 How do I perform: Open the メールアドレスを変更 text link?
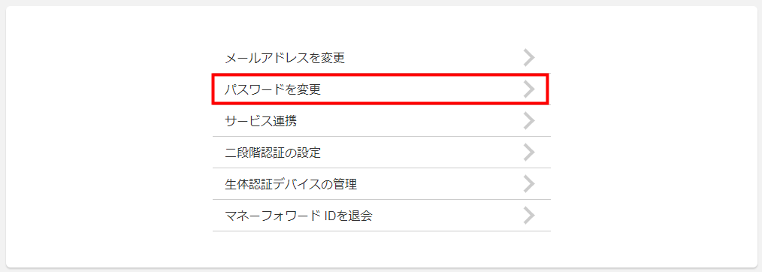286,59
